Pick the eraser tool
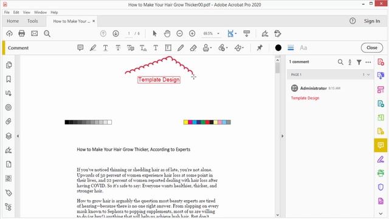Viewport: 389px width, 219px height. [193, 47]
